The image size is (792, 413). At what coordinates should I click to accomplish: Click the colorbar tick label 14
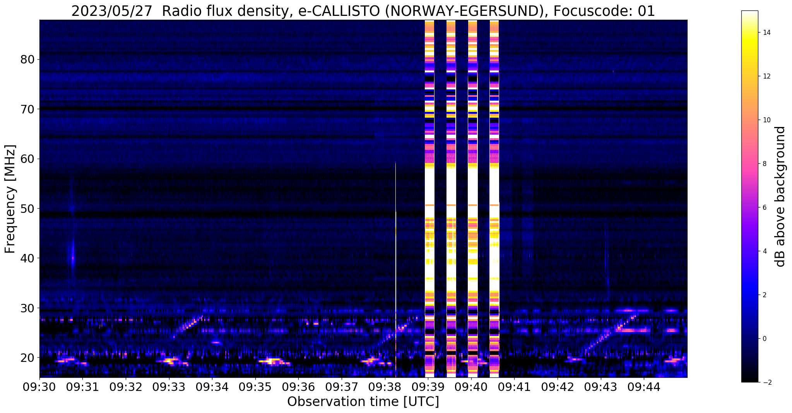tap(766, 33)
